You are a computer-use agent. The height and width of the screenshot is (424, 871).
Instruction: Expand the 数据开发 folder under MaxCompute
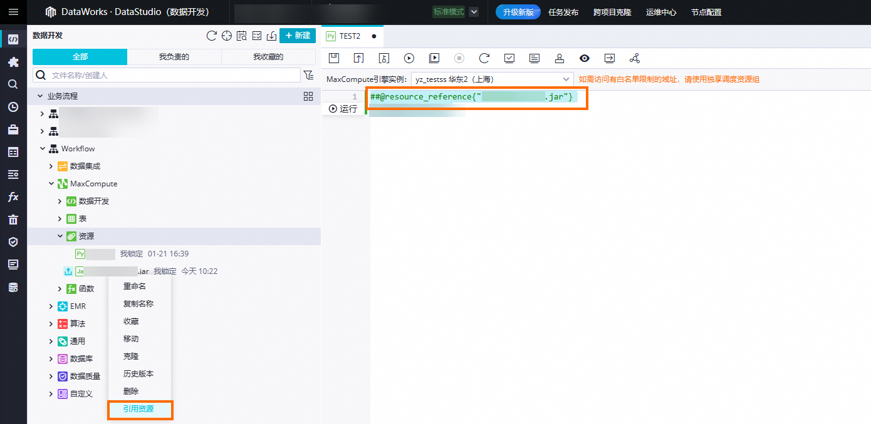coord(60,201)
